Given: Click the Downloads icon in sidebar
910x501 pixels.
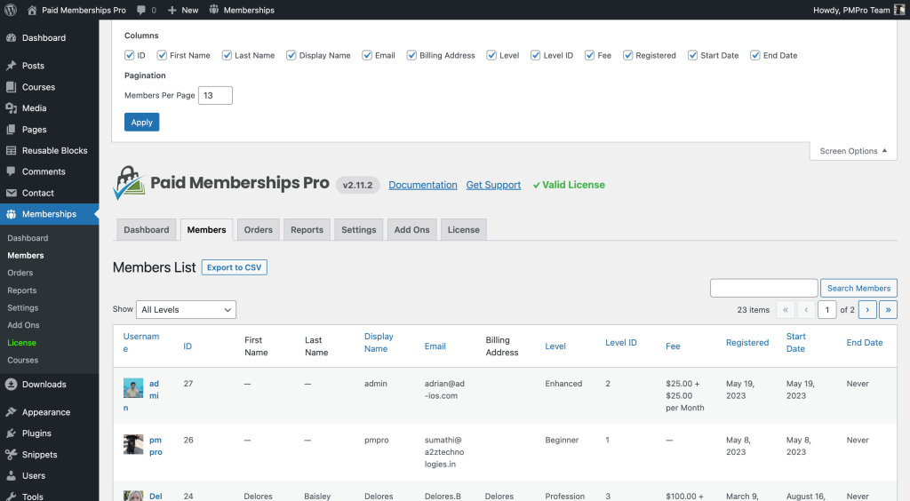Looking at the screenshot, I should [x=11, y=384].
